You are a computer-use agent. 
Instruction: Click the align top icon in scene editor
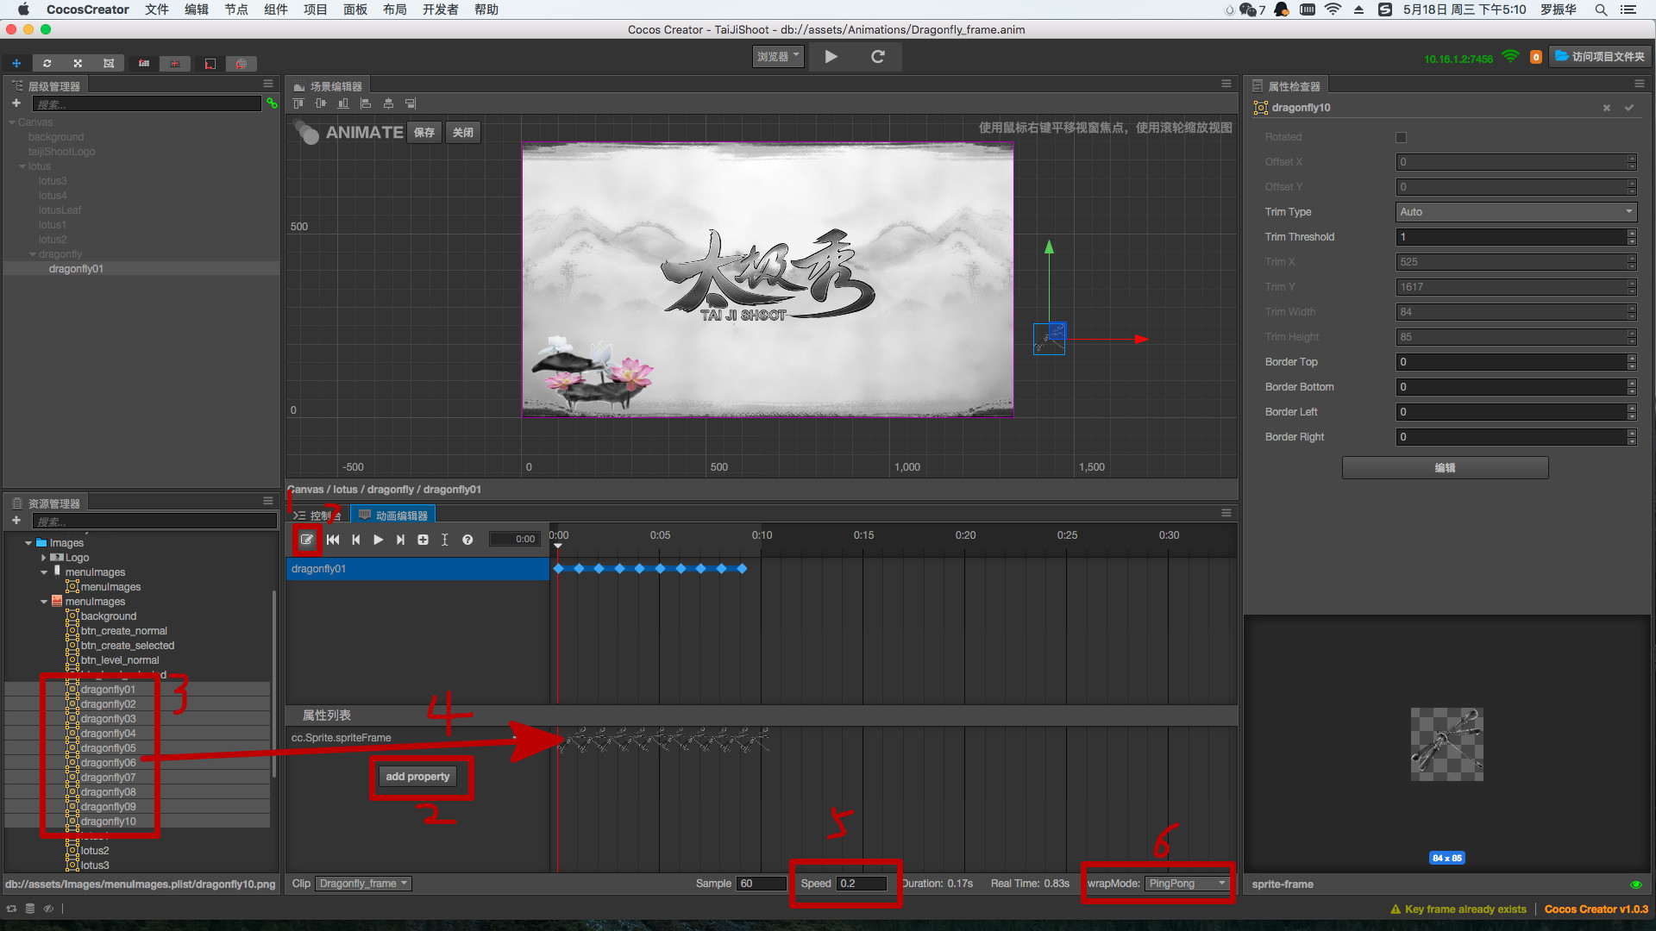click(298, 103)
